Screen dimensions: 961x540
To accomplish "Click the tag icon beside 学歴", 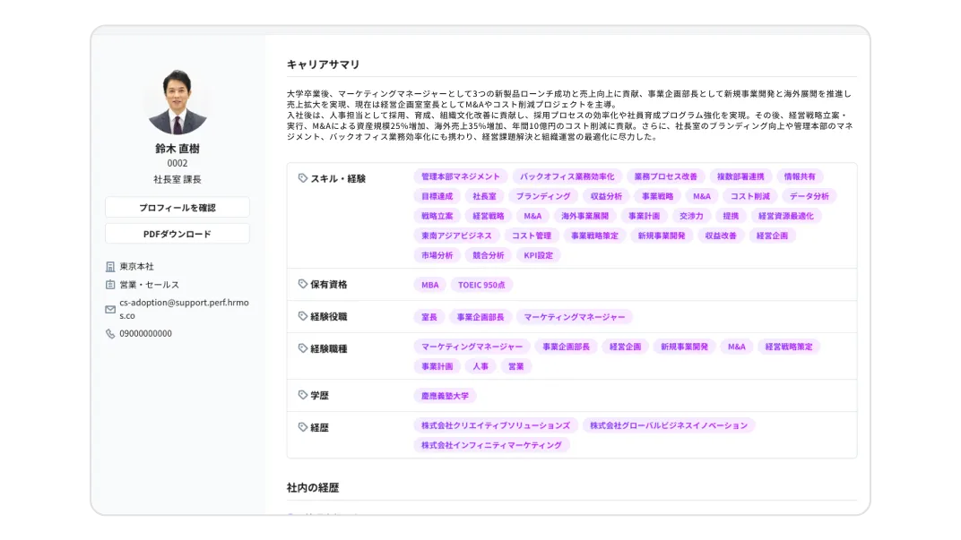I will (303, 395).
